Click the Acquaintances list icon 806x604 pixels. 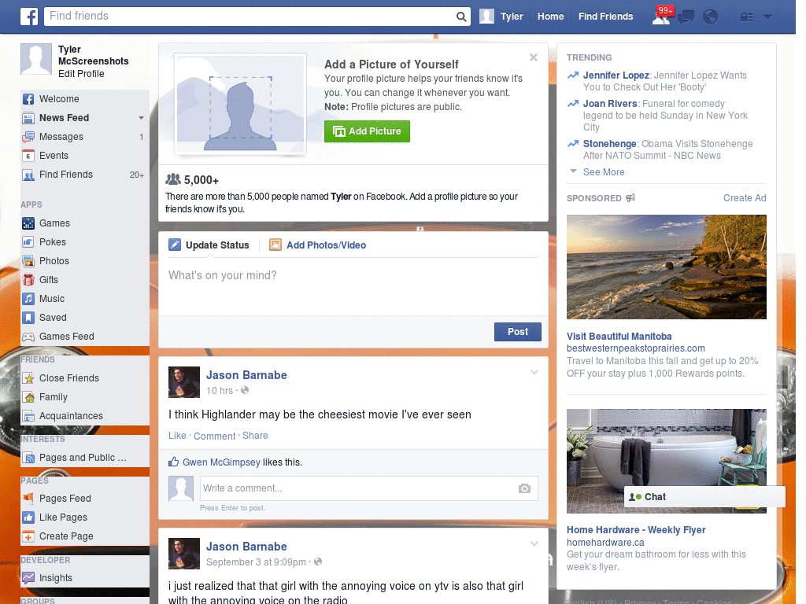tap(28, 416)
